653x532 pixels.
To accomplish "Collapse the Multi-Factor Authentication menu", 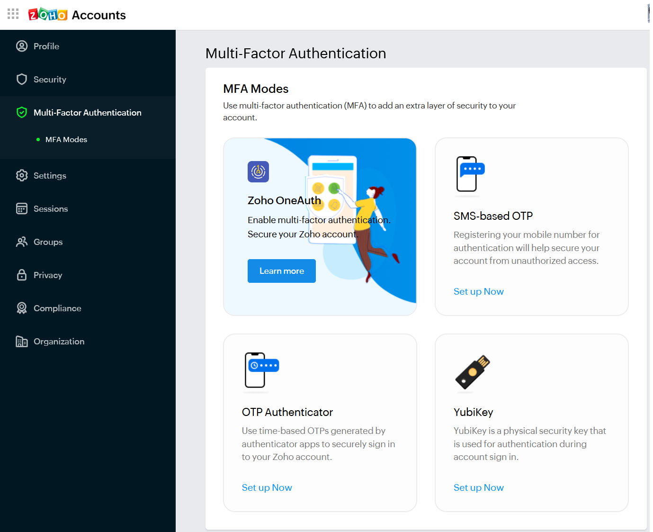I will point(88,113).
